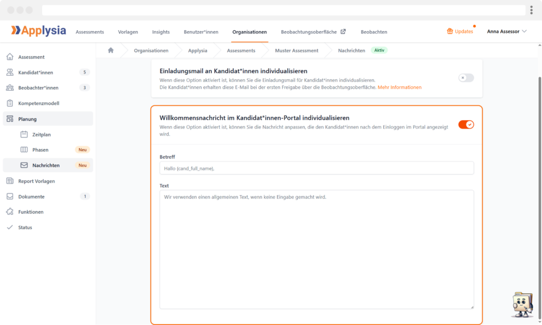542x325 pixels.
Task: Go to Organisationen in the breadcrumb
Action: click(151, 50)
